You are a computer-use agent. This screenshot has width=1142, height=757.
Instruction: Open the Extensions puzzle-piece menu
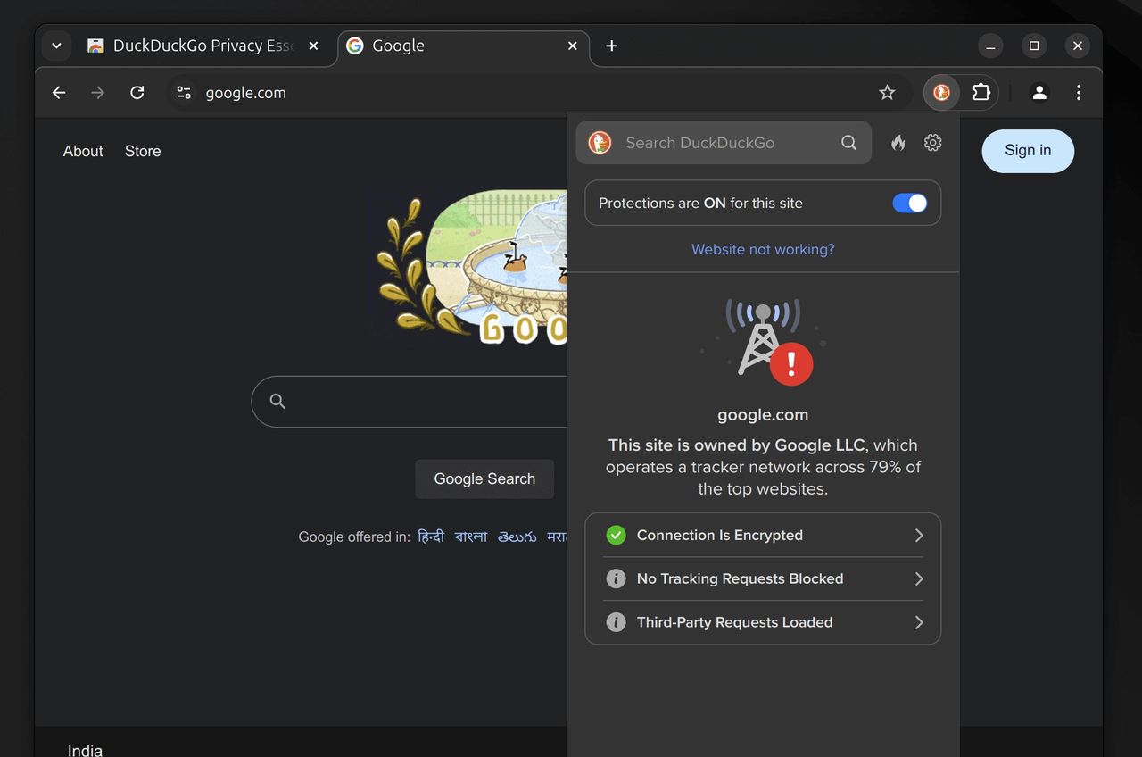point(981,93)
